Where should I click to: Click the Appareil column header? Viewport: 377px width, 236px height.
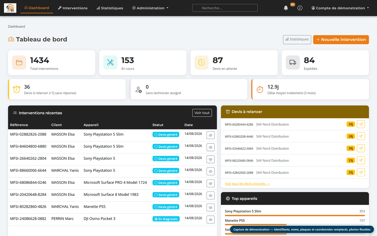(91, 125)
